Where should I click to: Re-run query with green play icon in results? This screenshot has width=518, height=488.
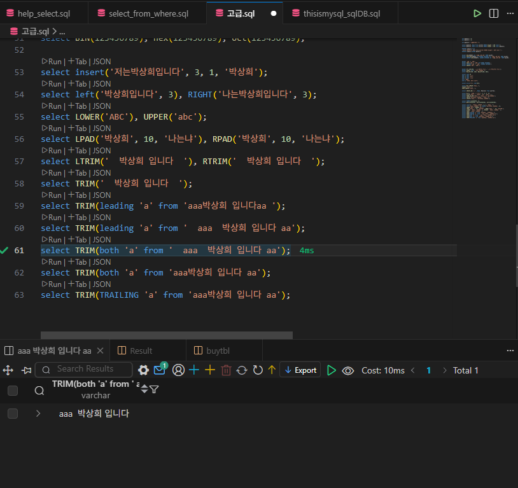[331, 370]
